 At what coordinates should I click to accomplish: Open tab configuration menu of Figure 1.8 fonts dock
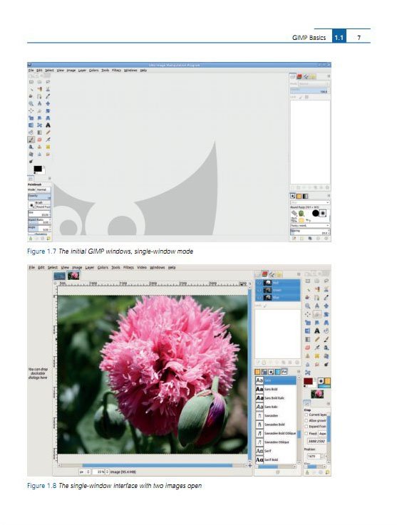[298, 372]
